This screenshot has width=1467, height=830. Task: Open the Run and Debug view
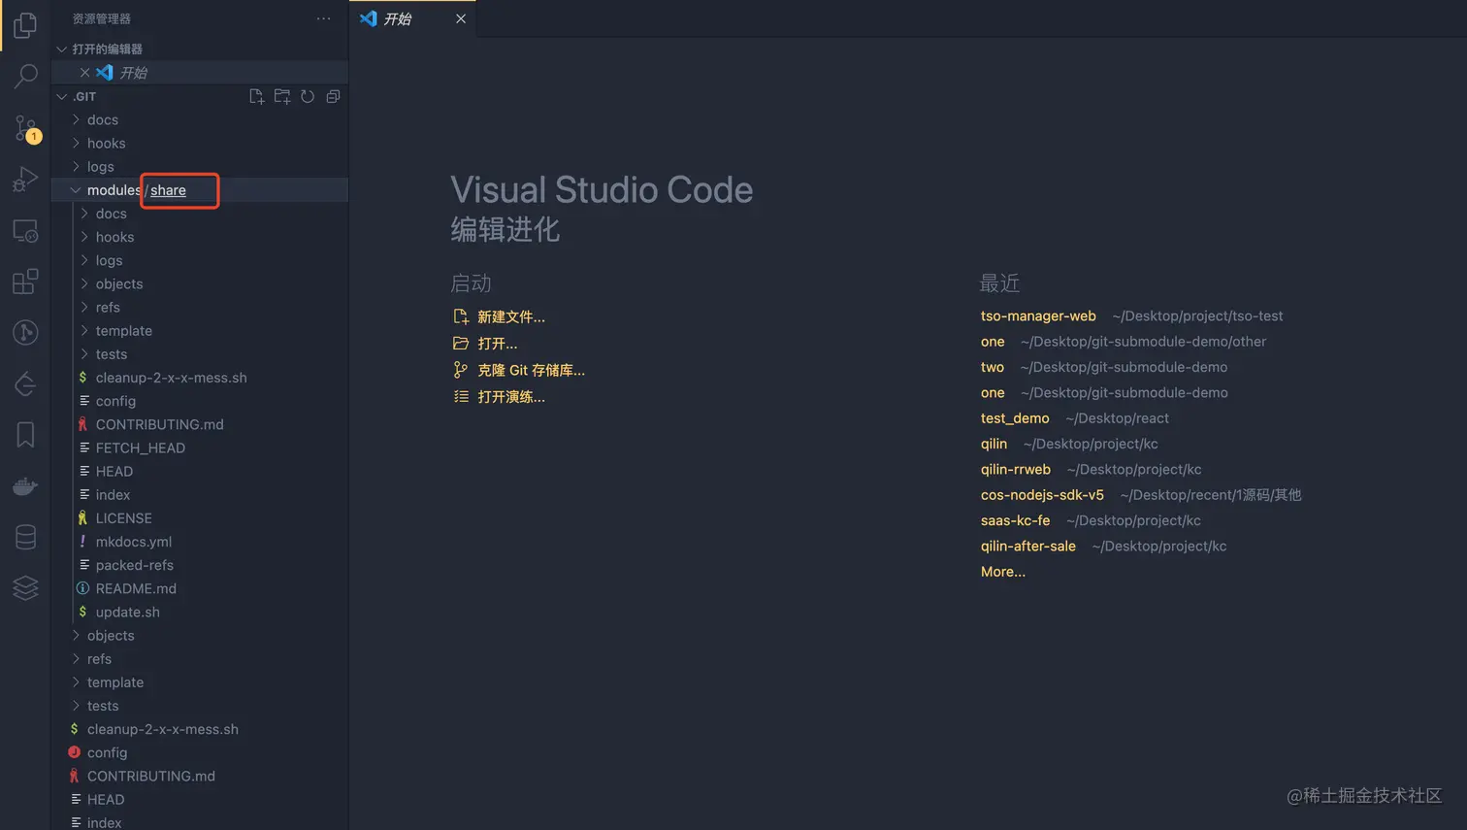25,180
